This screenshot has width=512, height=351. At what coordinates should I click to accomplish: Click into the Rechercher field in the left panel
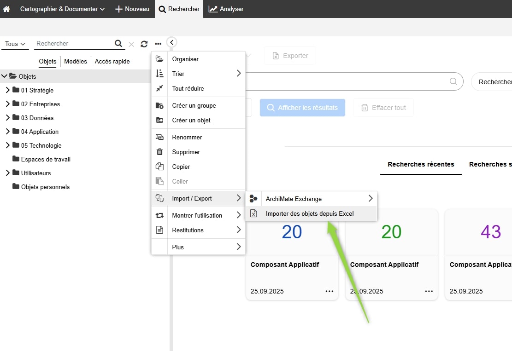(x=74, y=43)
